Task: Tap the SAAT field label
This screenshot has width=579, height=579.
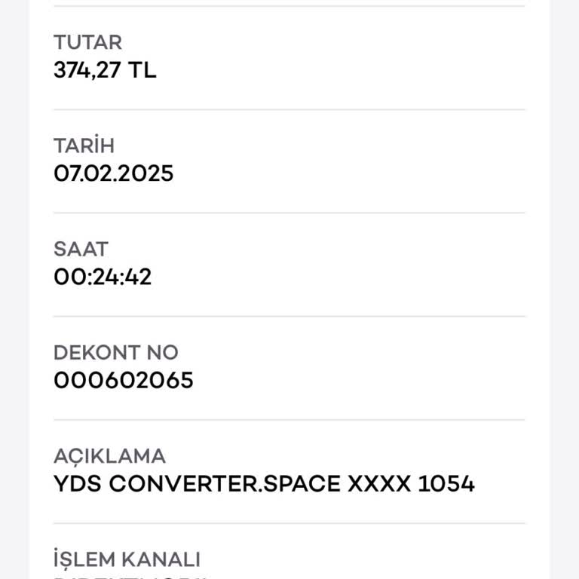Action: (x=81, y=249)
